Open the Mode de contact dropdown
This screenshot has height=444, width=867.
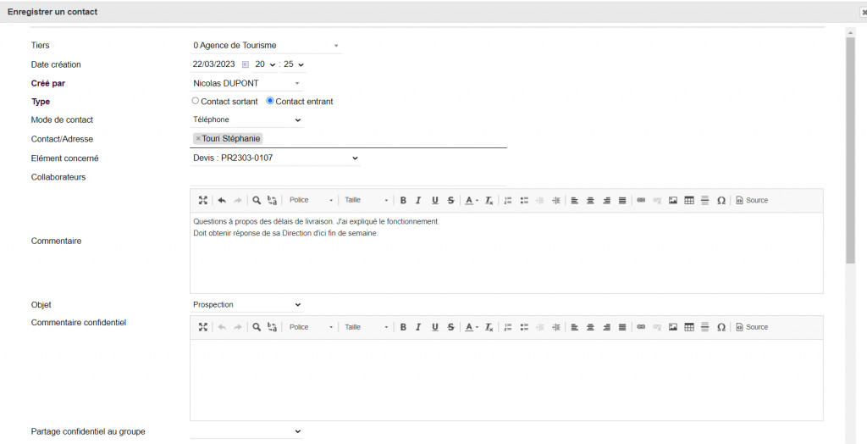click(247, 120)
